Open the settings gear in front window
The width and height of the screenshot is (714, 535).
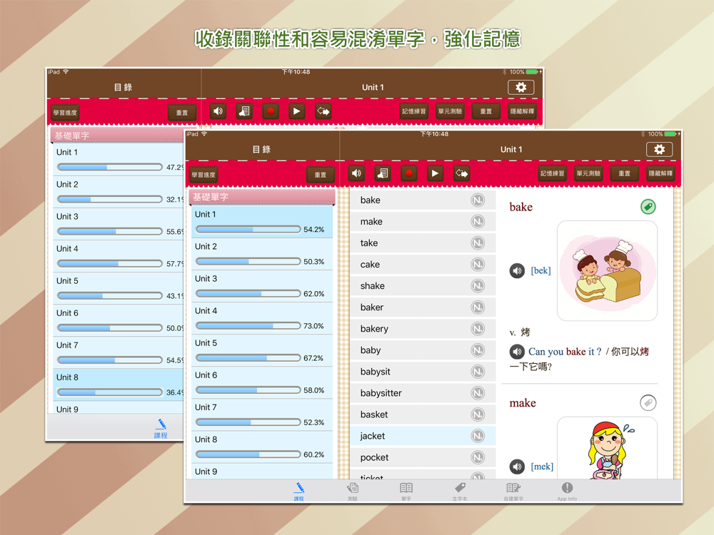pos(659,149)
